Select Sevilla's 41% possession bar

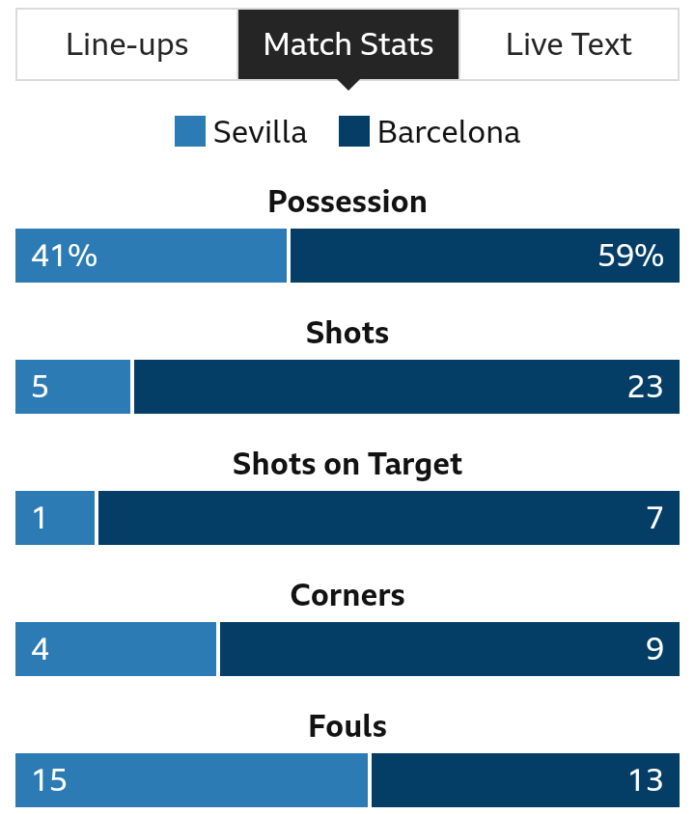pyautogui.click(x=152, y=256)
